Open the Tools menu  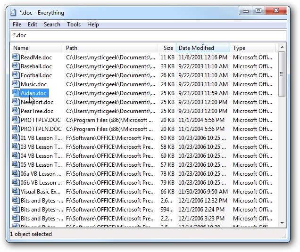[74, 24]
